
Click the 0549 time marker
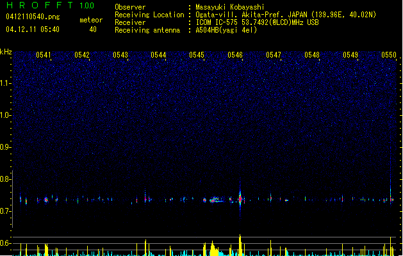click(350, 55)
